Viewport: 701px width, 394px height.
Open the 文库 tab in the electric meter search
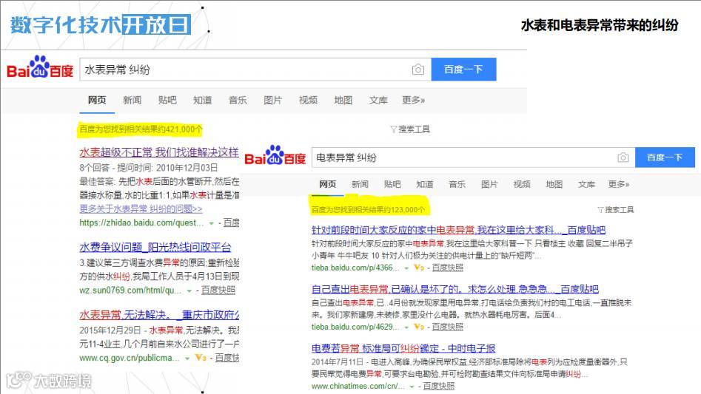[x=586, y=184]
